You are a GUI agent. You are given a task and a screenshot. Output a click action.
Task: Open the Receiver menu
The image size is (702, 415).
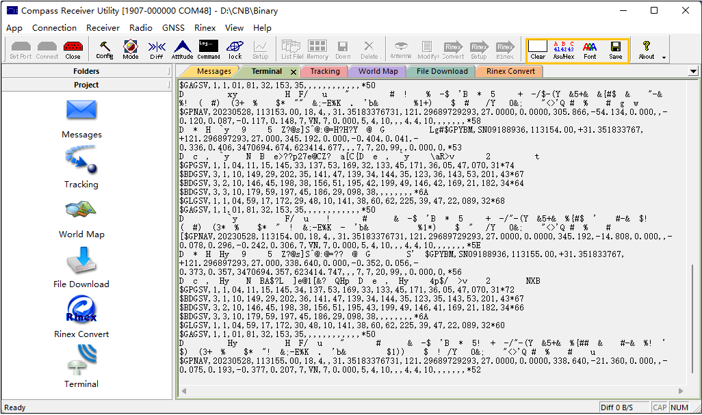coord(103,28)
